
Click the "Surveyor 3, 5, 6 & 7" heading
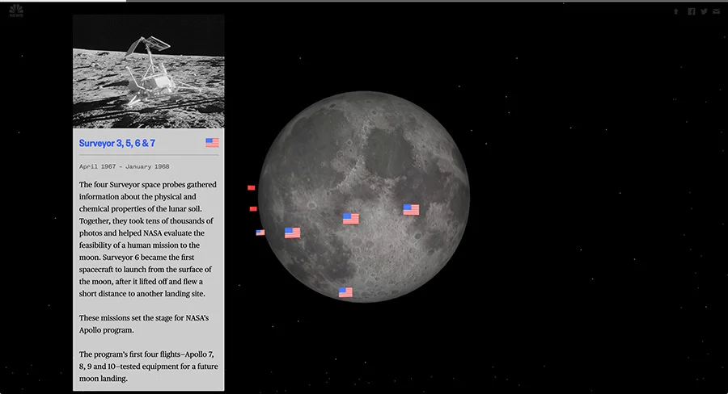click(x=117, y=143)
